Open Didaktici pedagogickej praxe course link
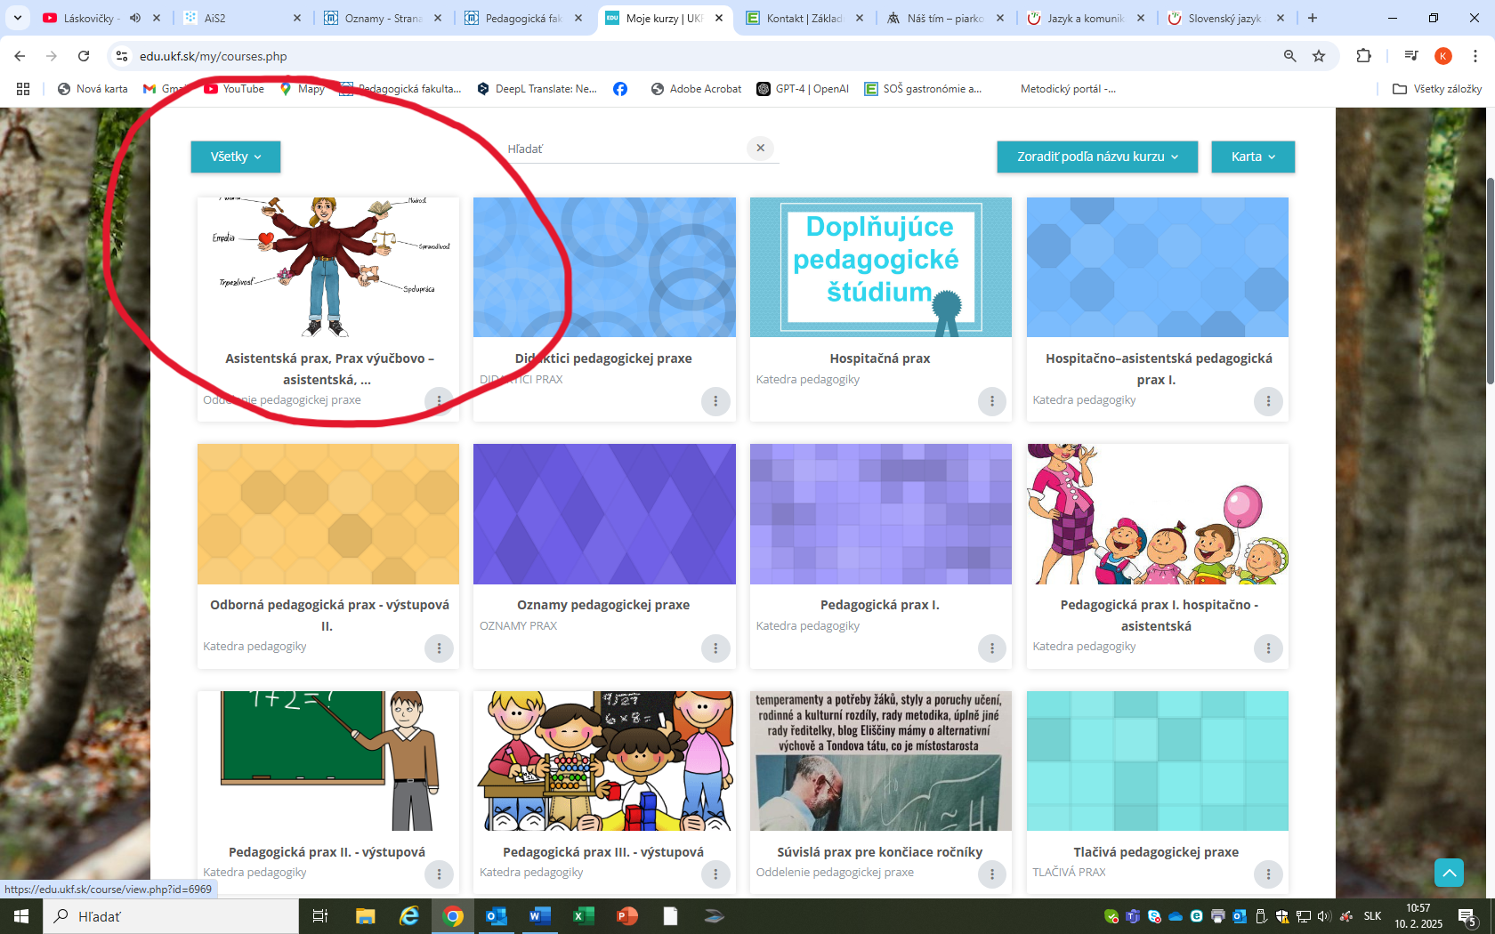 [x=603, y=358]
